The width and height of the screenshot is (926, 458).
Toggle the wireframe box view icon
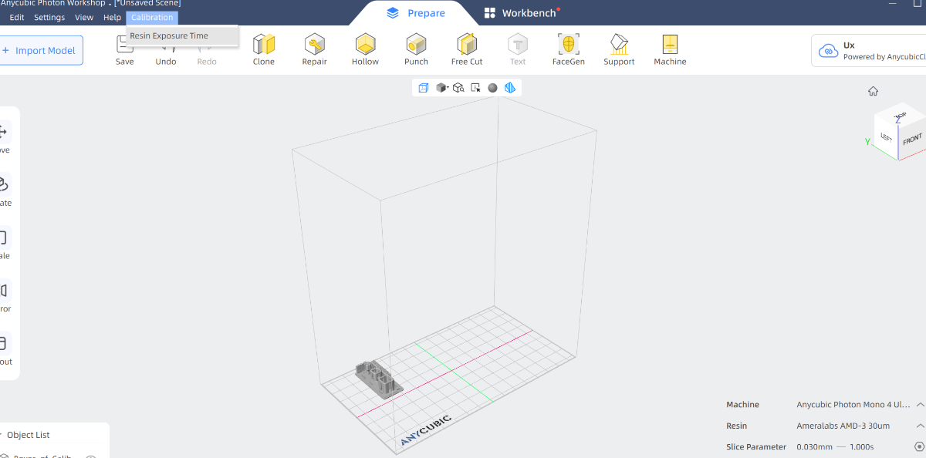[x=424, y=88]
